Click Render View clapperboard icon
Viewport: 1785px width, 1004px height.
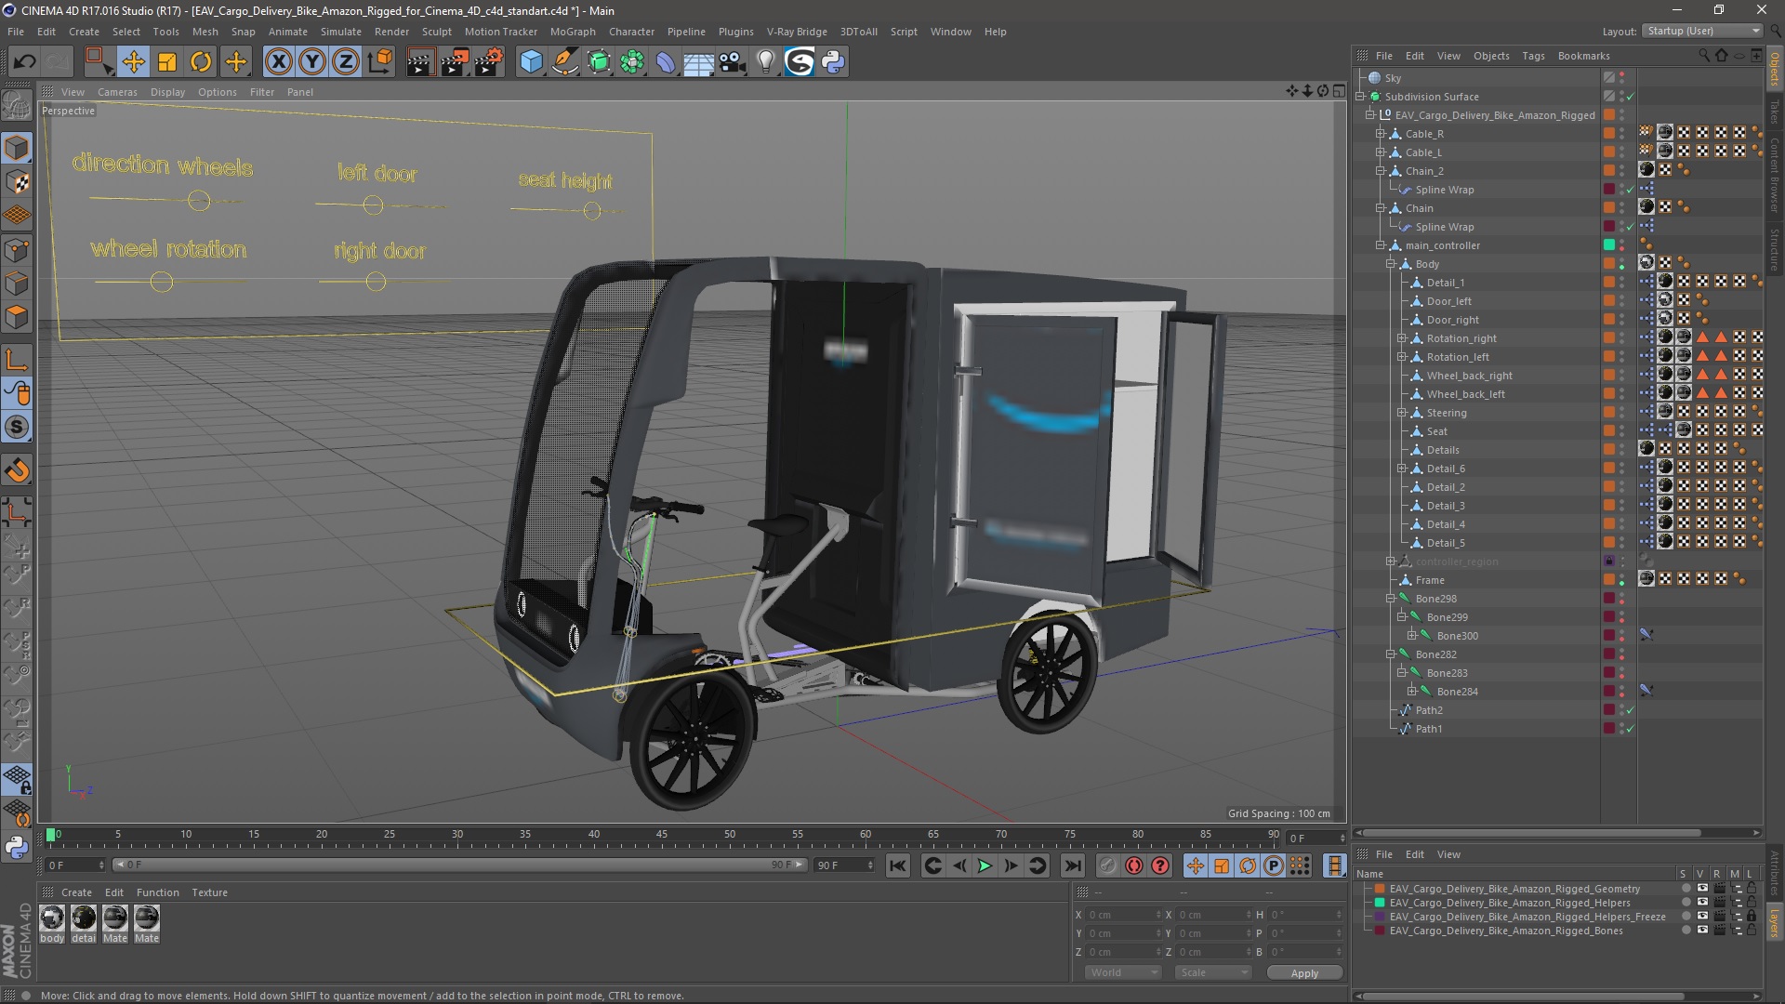pyautogui.click(x=420, y=62)
